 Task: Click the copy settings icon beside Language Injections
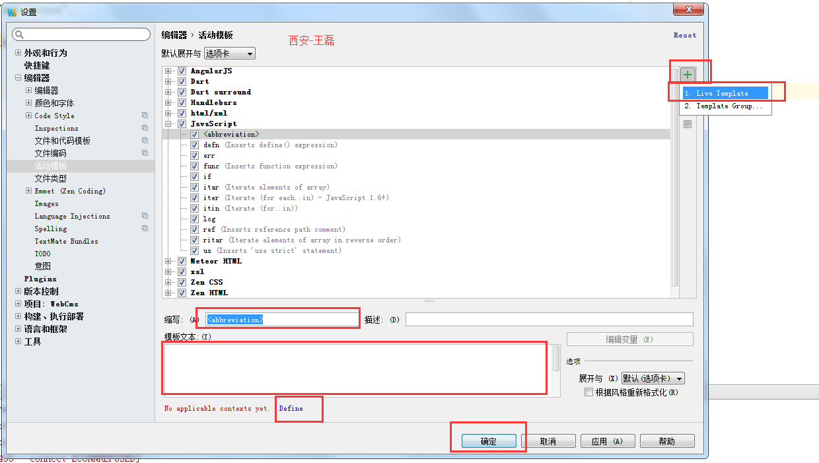tap(145, 216)
